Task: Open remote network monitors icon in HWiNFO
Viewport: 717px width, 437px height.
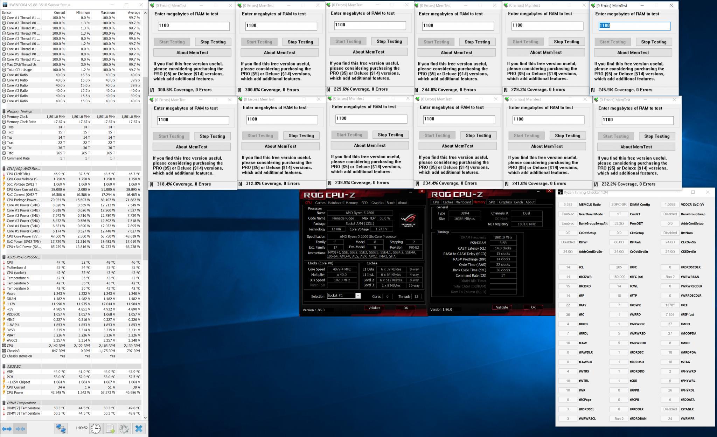Action: [61, 429]
